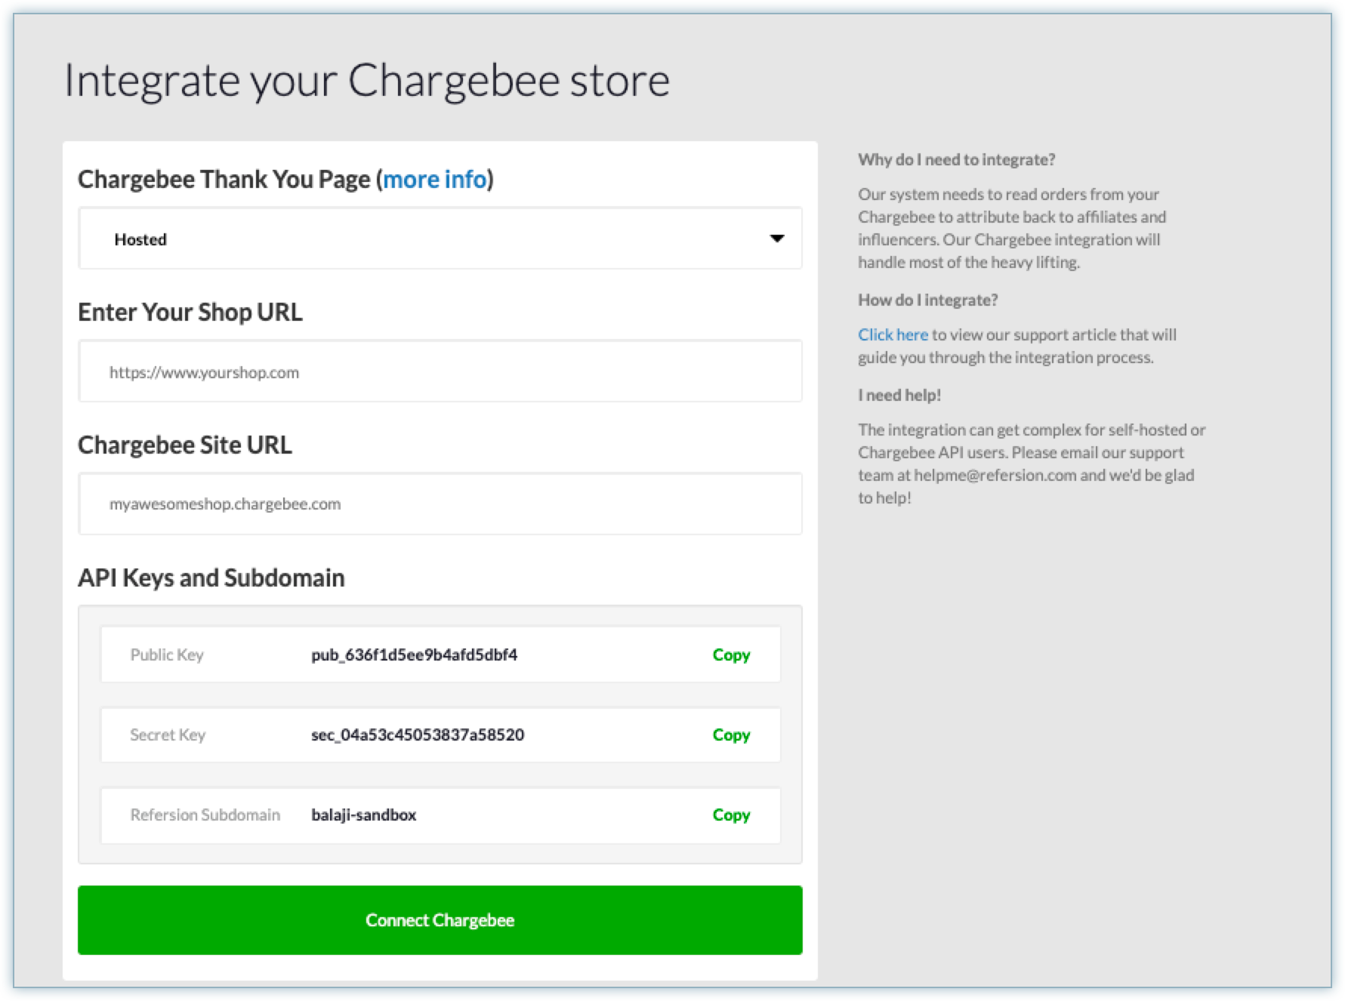Open the 'Click here' support article link
Viewport: 1345px width, 1001px height.
pos(892,334)
